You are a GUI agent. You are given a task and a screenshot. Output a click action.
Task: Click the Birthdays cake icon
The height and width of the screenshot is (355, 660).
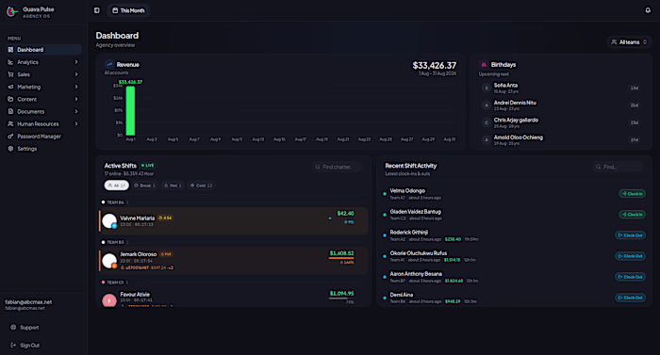point(484,65)
